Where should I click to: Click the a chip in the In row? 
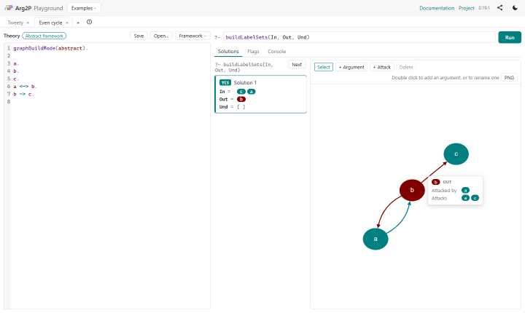point(251,92)
